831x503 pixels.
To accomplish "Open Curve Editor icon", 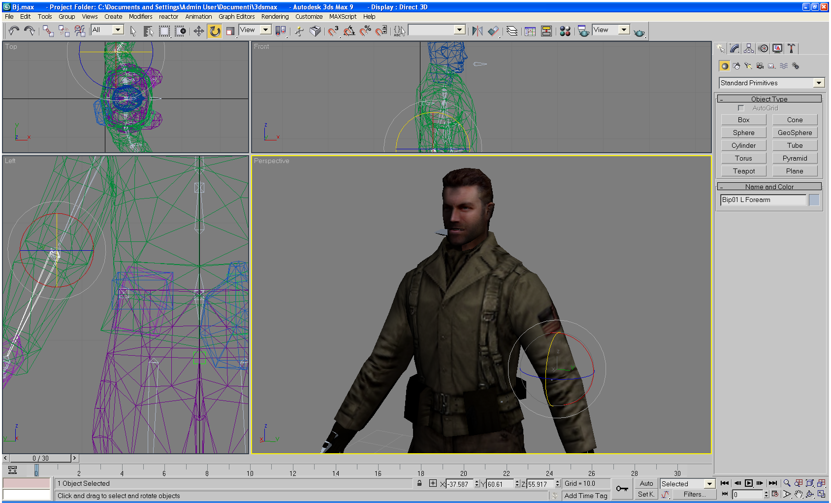I will coord(530,31).
